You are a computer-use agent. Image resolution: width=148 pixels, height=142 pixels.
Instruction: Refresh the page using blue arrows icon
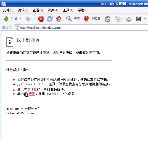pos(50,19)
